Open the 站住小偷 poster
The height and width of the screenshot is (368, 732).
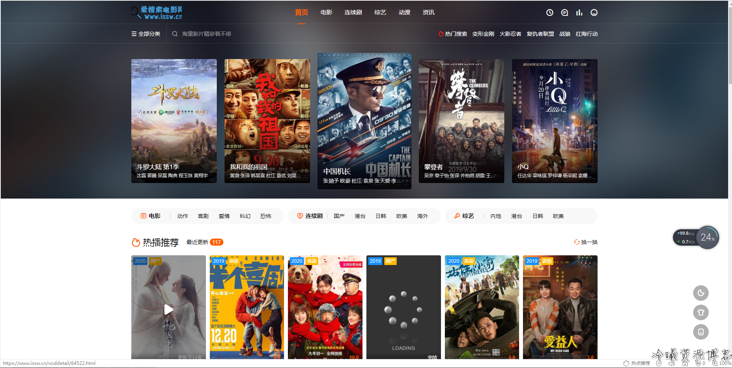tap(482, 307)
